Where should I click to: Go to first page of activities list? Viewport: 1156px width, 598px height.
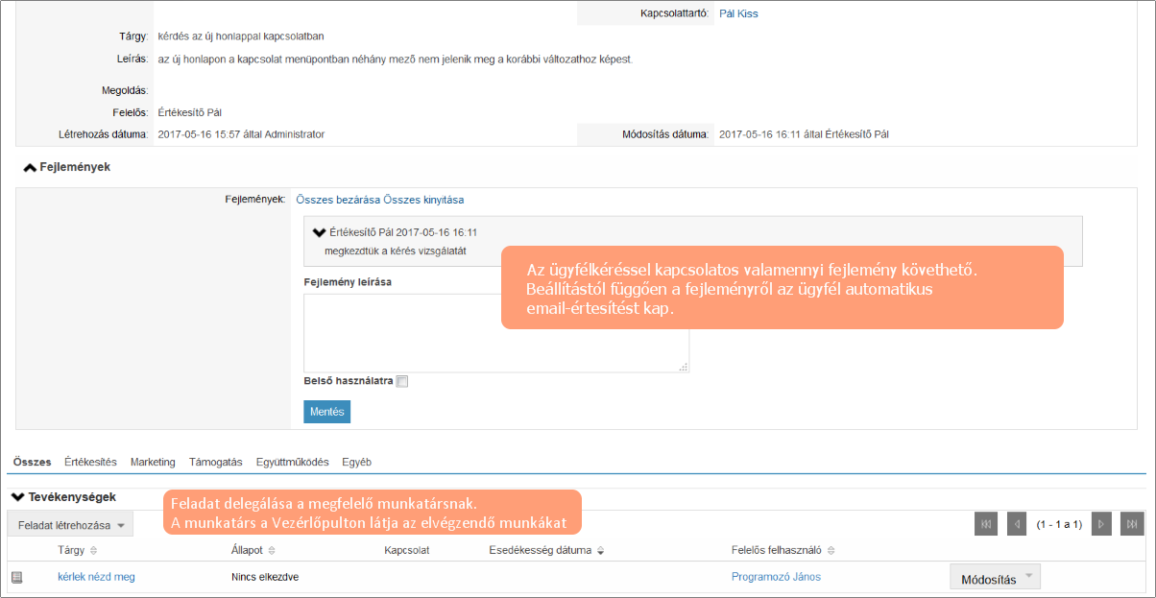tap(985, 524)
